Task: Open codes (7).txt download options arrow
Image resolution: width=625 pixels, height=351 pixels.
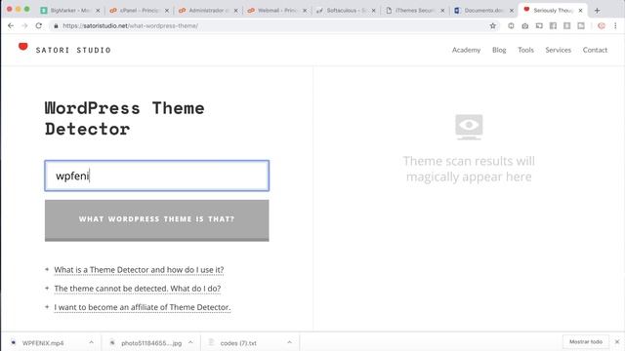Action: pos(289,342)
